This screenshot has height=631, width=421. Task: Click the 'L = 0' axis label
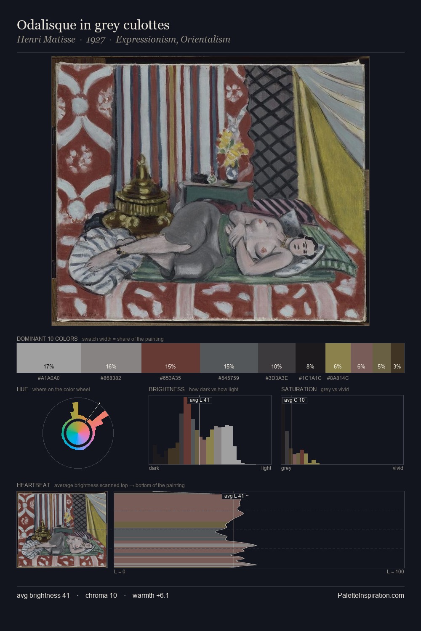(x=120, y=571)
